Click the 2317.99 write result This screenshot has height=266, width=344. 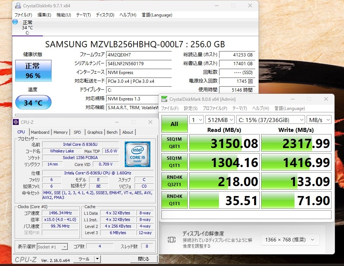[x=296, y=143]
